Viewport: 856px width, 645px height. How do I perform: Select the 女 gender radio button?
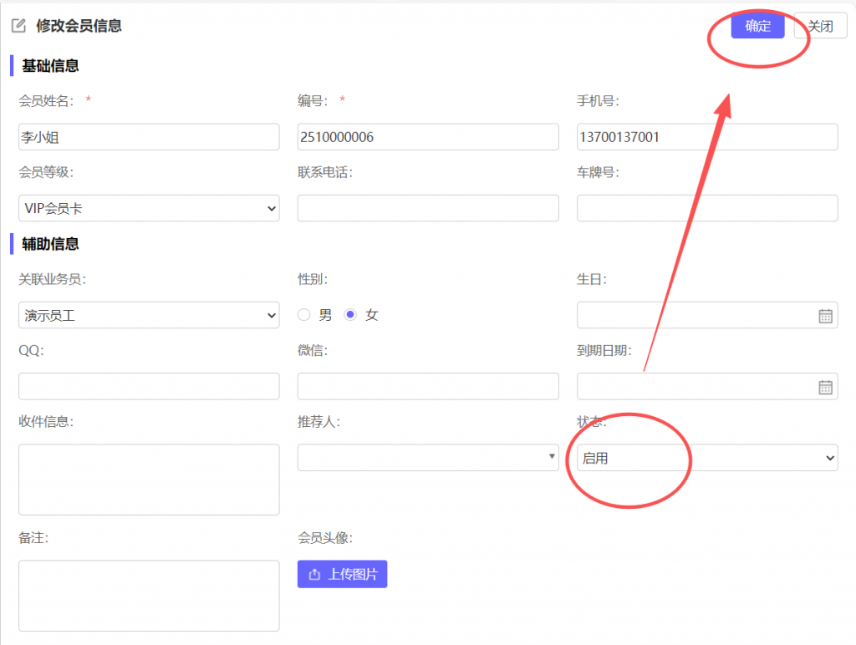(351, 315)
